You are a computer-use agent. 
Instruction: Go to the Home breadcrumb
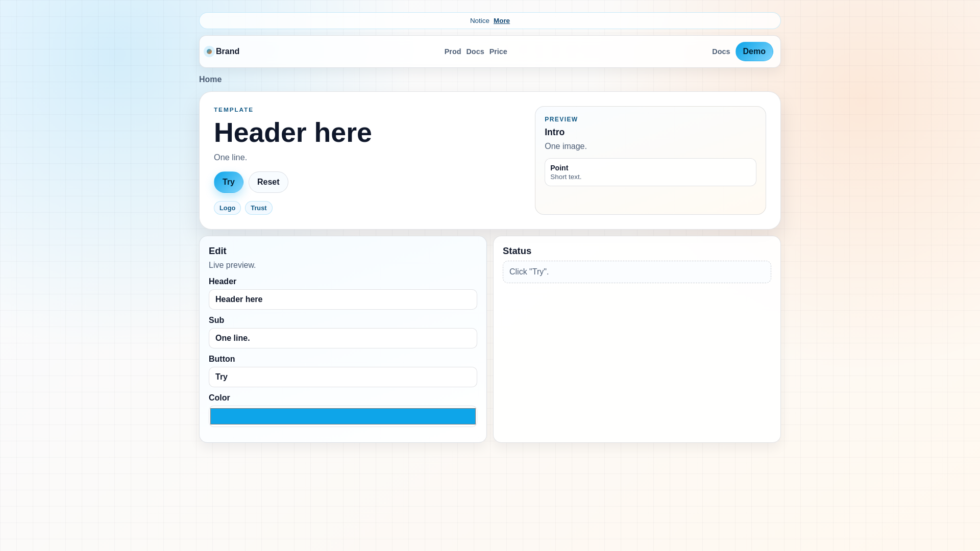pos(210,80)
